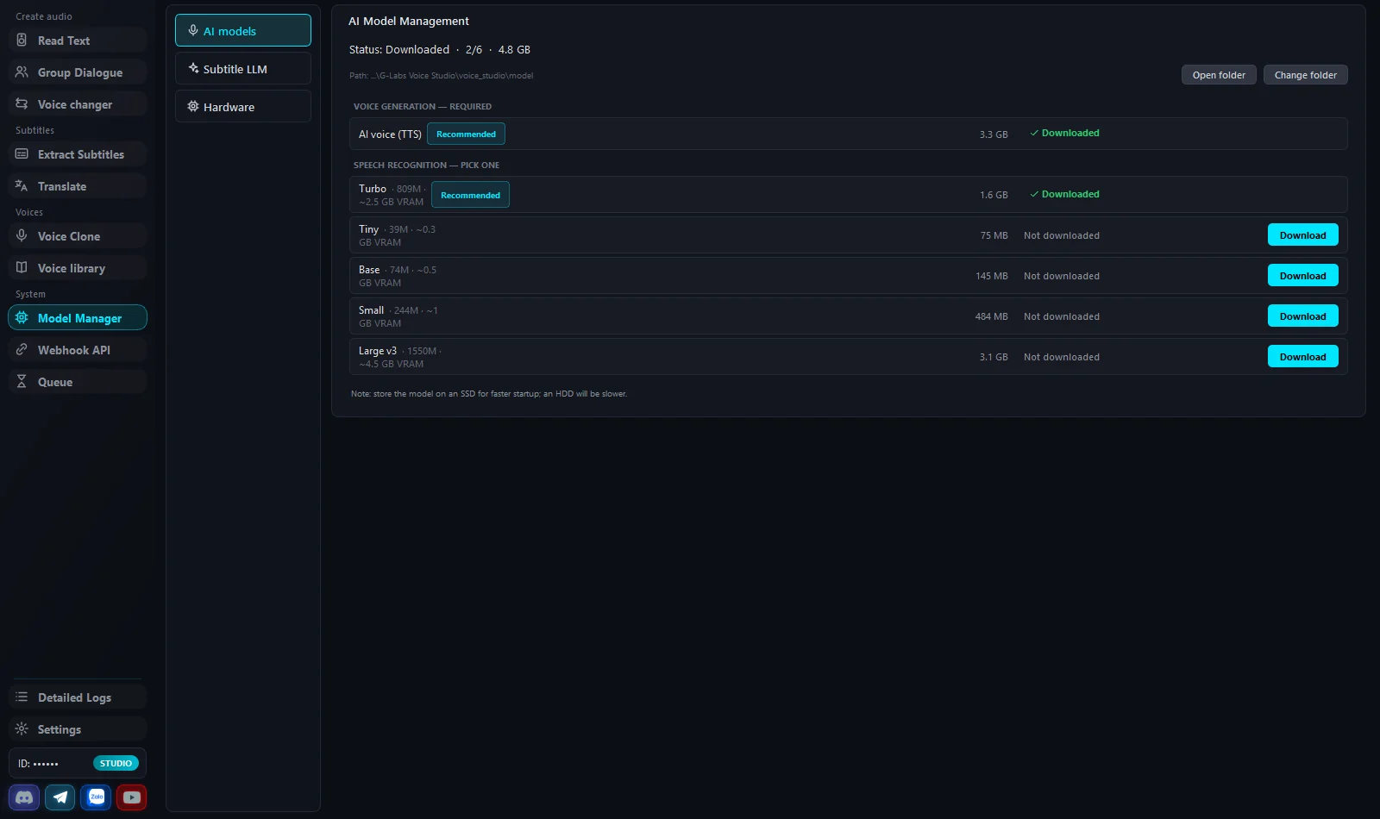Download the Large v3 model

(1303, 356)
